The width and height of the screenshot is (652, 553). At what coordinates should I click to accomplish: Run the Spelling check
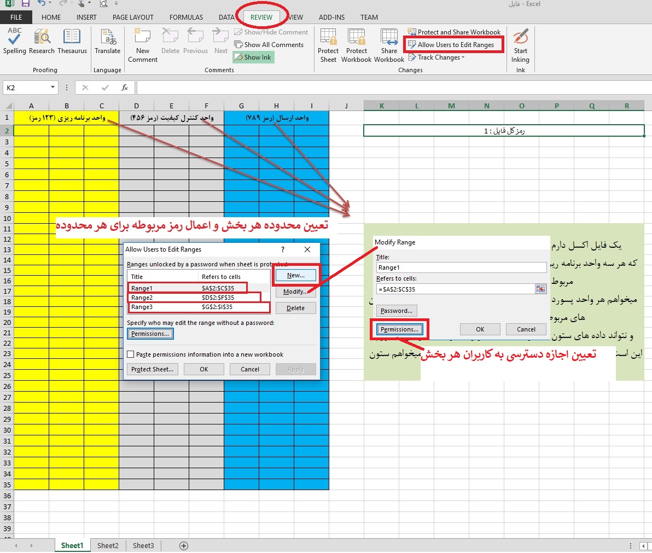(15, 40)
